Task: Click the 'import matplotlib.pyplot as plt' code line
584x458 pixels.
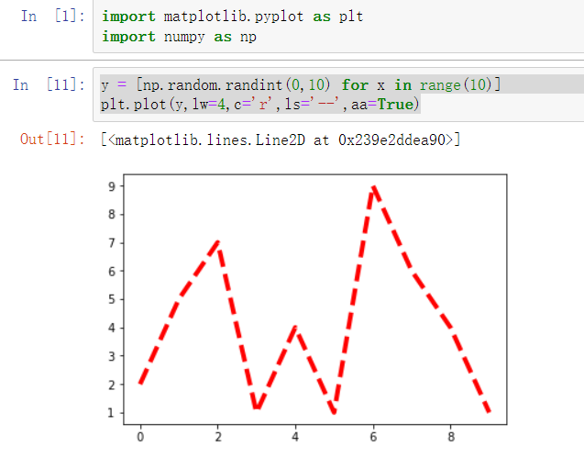Action: point(233,17)
